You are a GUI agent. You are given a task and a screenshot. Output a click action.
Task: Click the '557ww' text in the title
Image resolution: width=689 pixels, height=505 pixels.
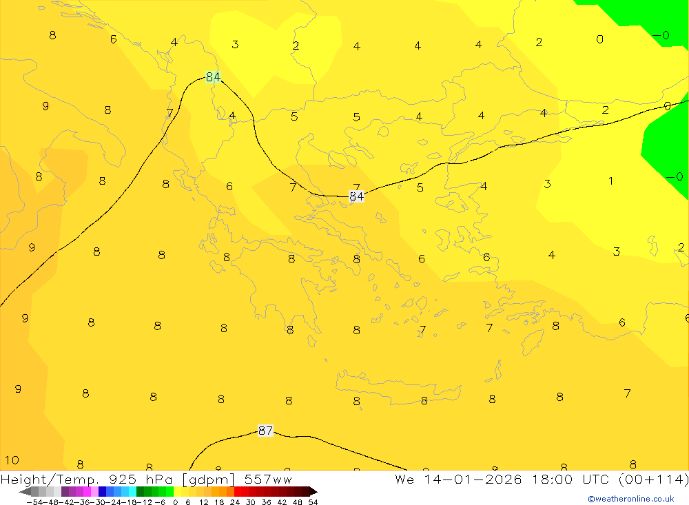click(268, 479)
